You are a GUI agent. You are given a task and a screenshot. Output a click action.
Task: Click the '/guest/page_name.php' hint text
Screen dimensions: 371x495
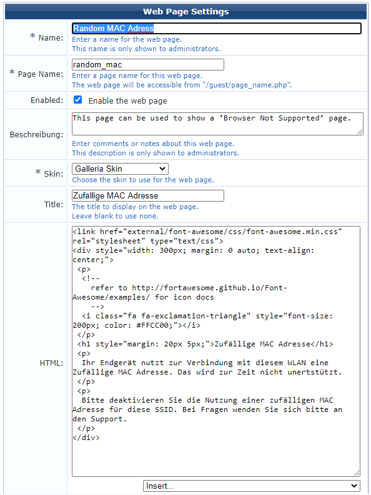(x=247, y=85)
